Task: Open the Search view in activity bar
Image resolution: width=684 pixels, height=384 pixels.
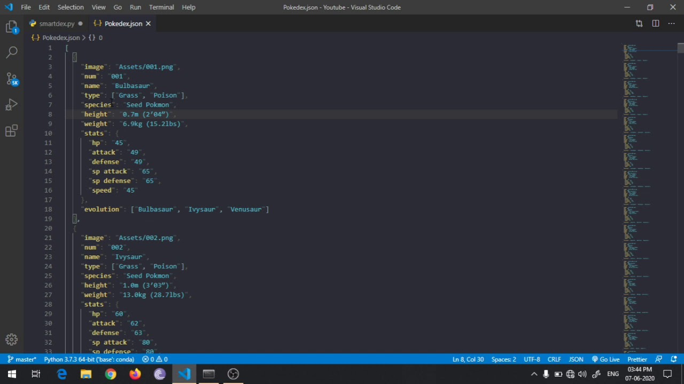Action: pos(12,52)
